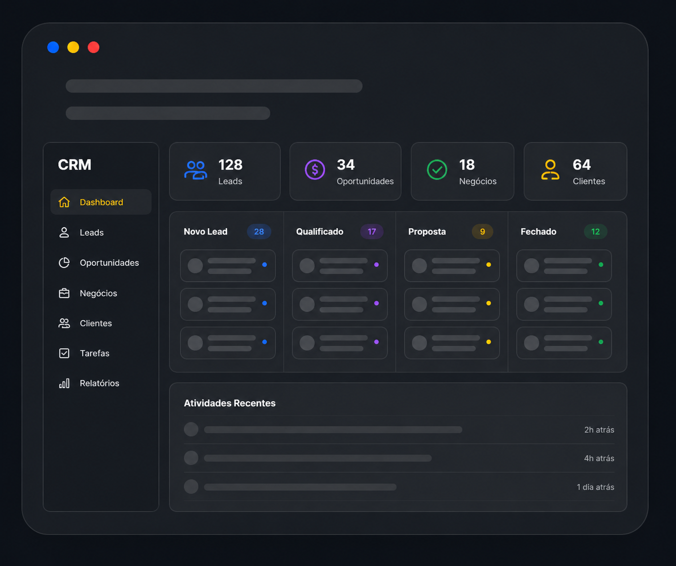Click the Atividades Recentes heading
The height and width of the screenshot is (566, 676).
coord(230,403)
